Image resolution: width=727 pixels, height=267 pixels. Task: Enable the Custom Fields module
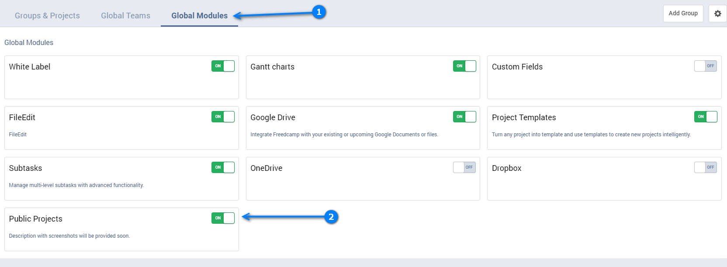[705, 66]
